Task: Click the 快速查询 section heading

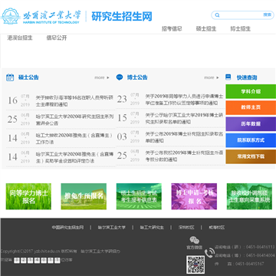Action: tap(247, 77)
